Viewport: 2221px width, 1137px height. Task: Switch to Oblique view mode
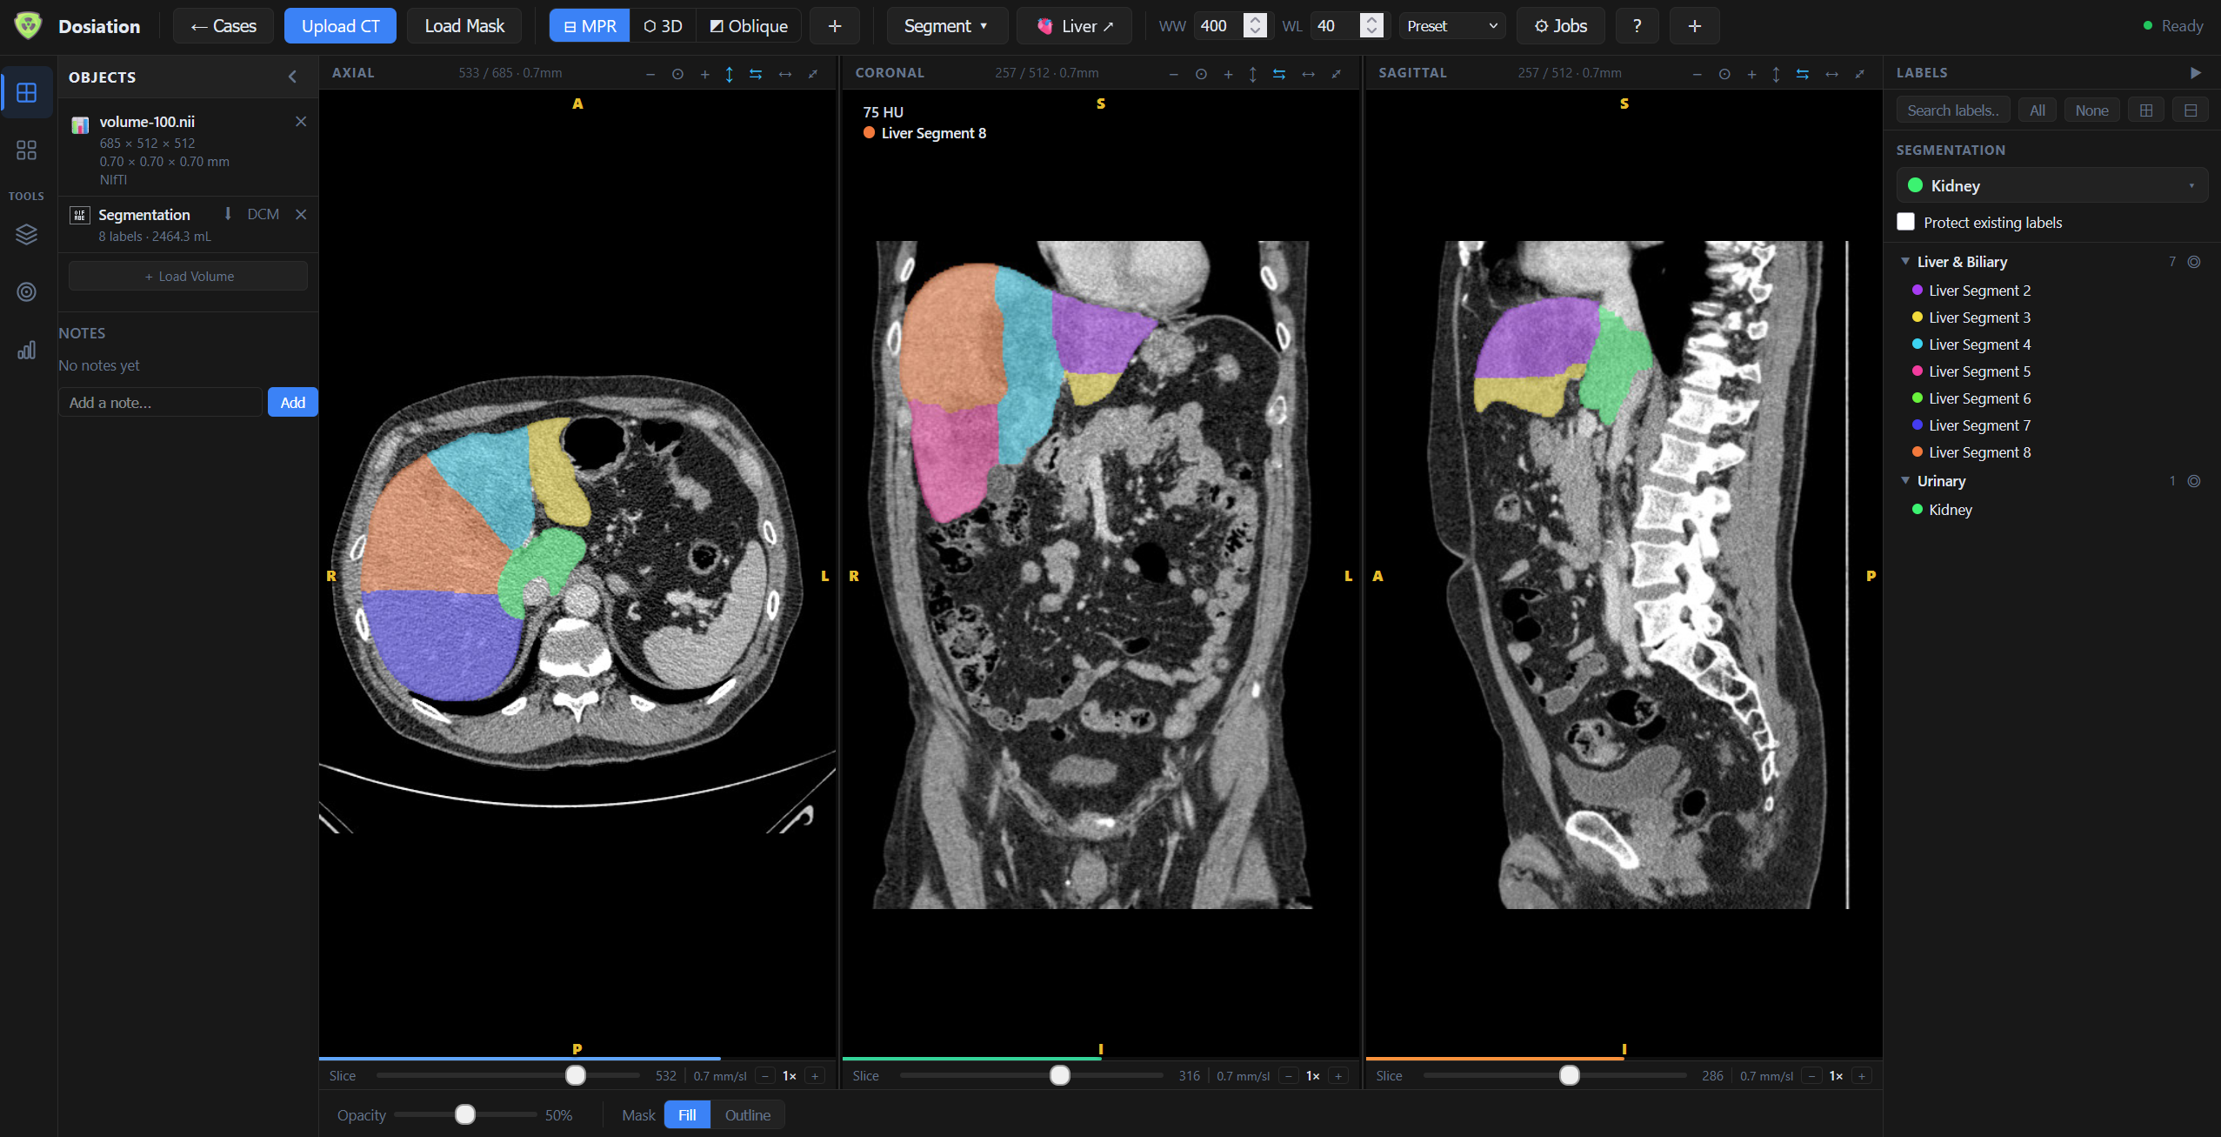749,26
